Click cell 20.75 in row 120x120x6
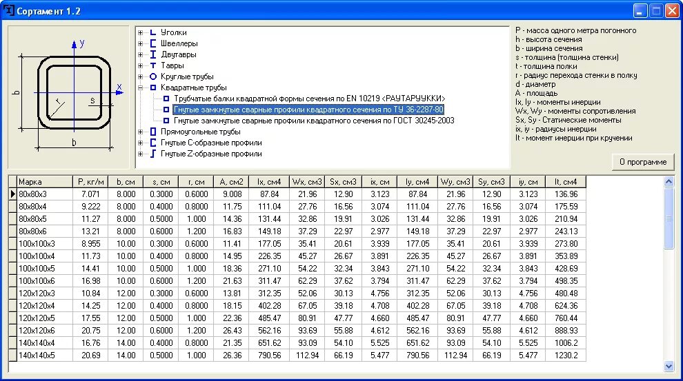Image resolution: width=683 pixels, height=381 pixels. coord(90,331)
